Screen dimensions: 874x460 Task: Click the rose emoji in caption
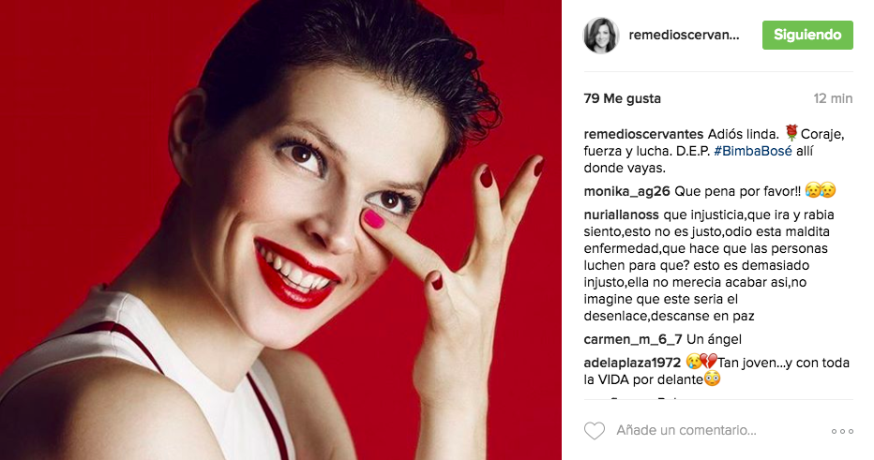tap(791, 133)
